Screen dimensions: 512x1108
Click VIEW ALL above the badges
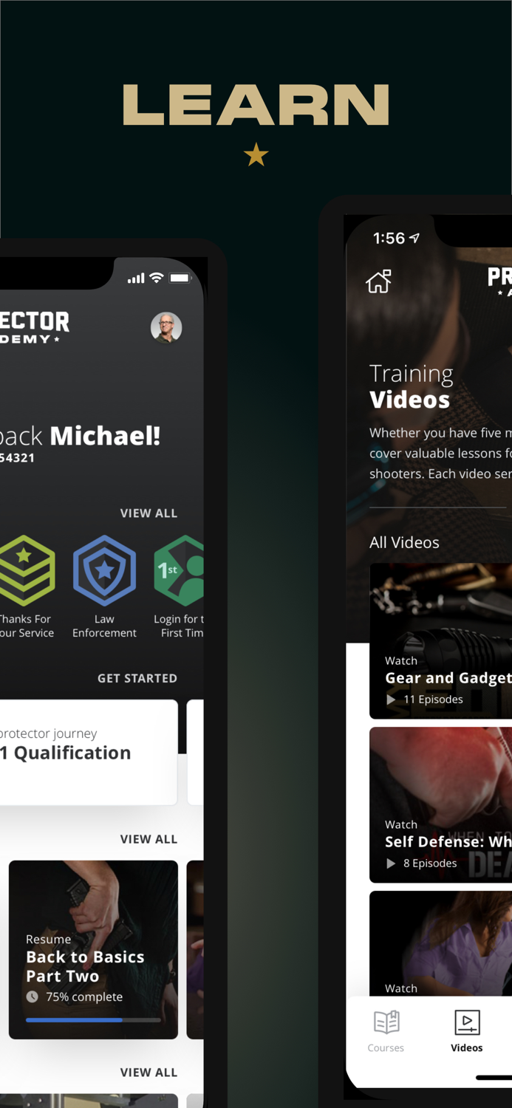149,513
